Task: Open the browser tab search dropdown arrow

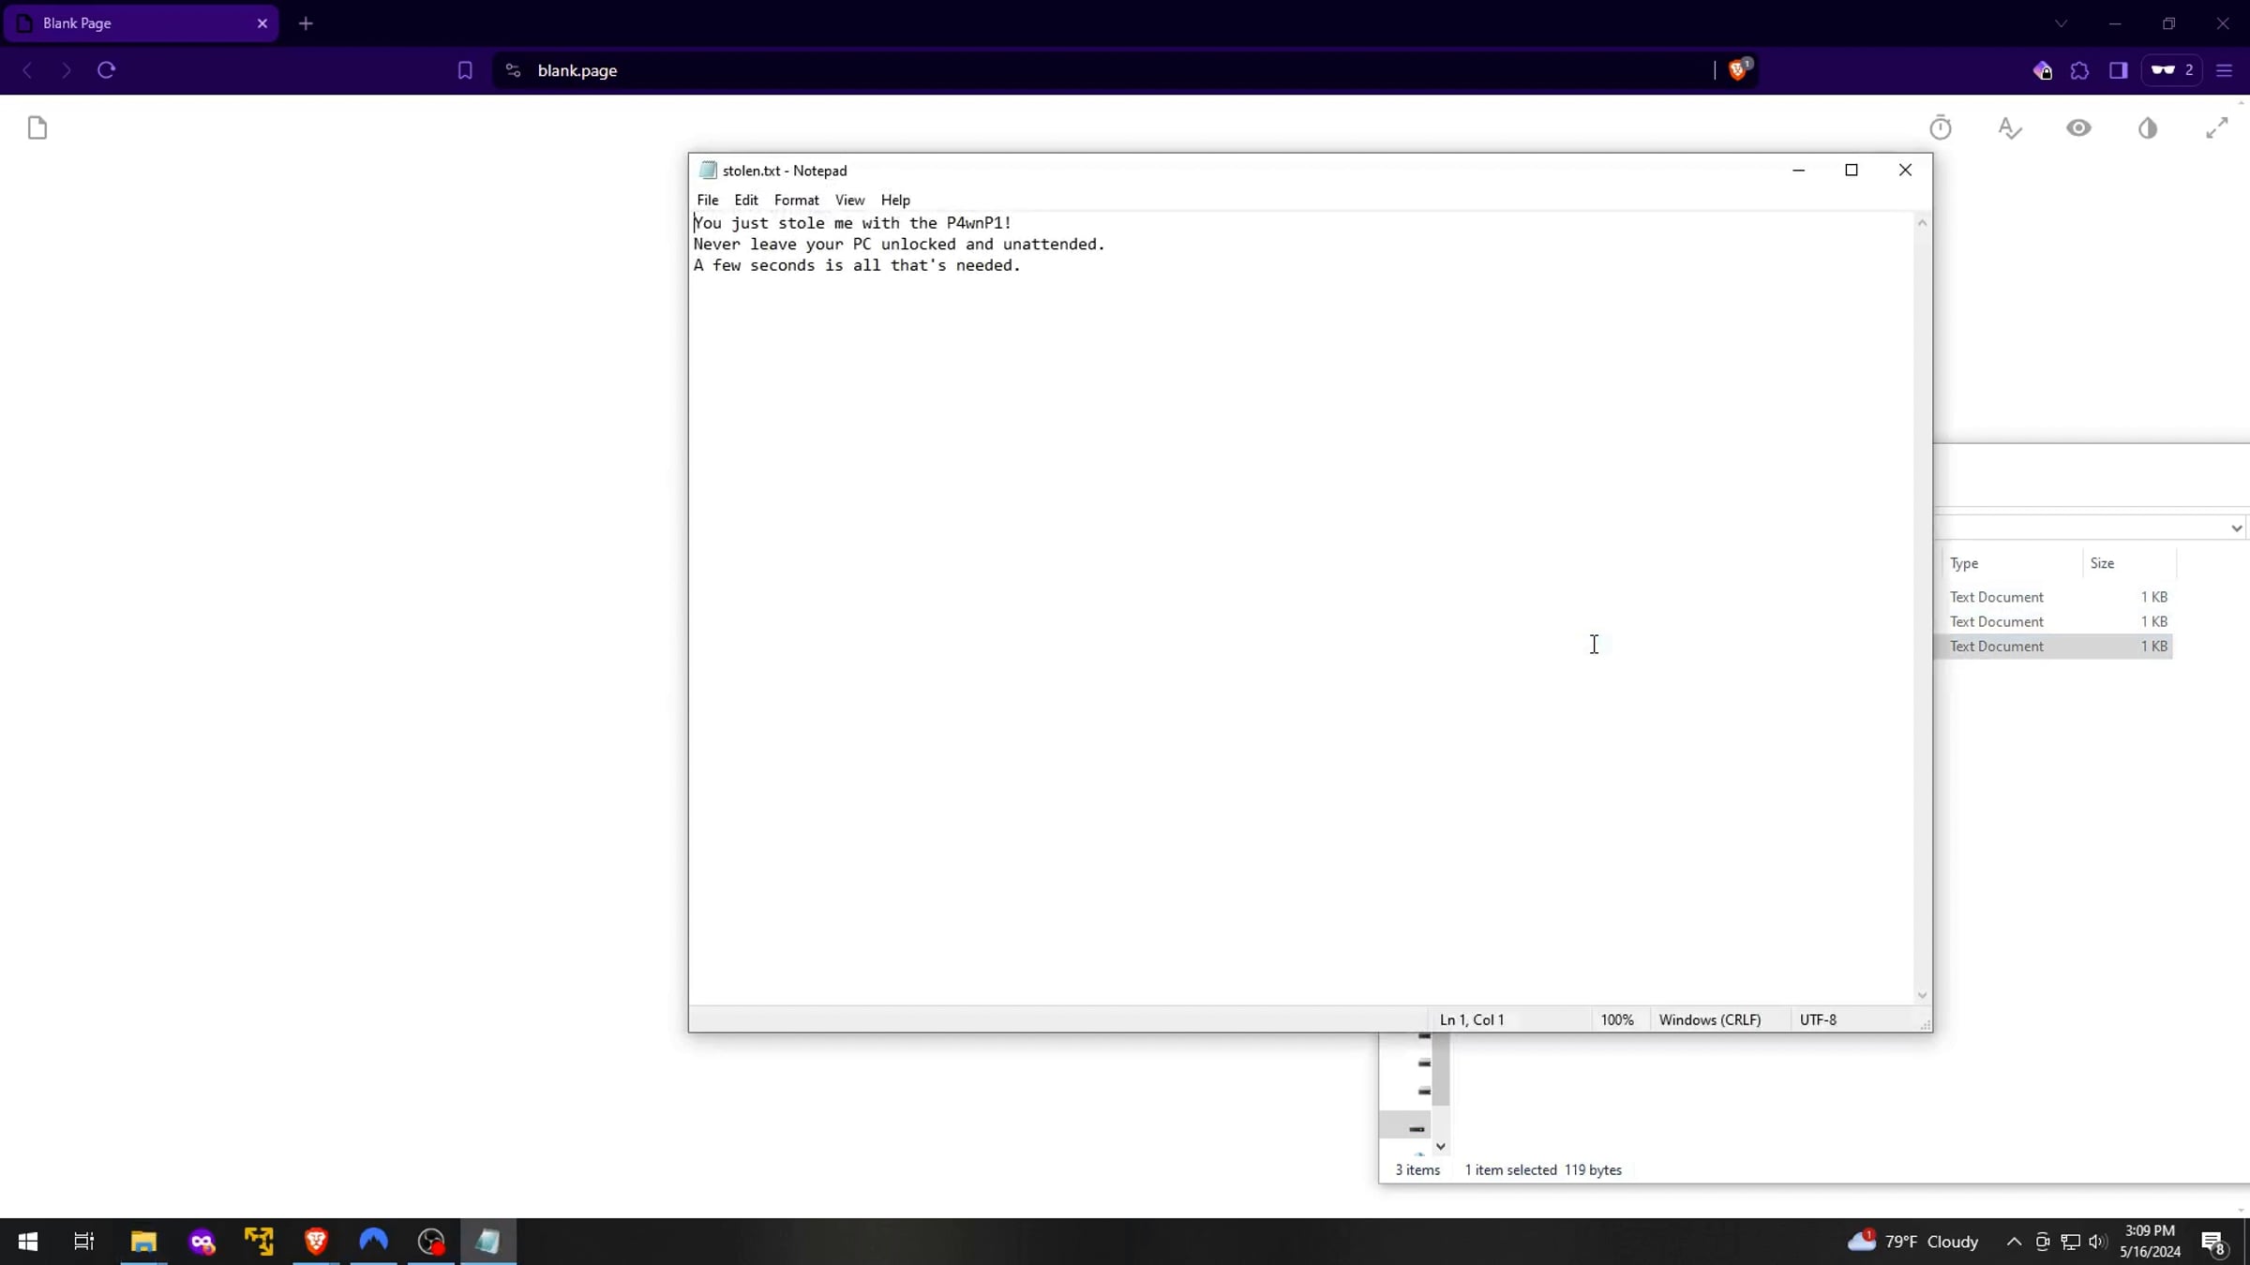Action: click(2061, 23)
